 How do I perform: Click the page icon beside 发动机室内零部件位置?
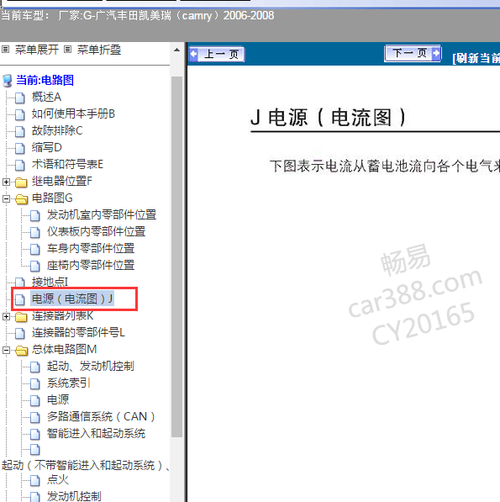35,215
